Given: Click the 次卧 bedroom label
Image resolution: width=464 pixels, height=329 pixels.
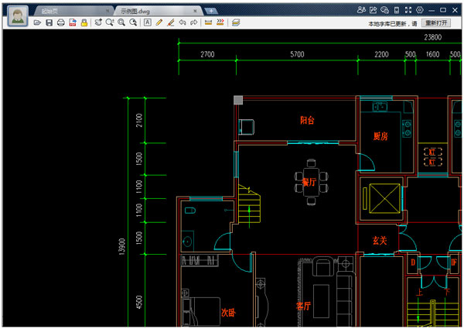Looking at the screenshot, I should 228,313.
